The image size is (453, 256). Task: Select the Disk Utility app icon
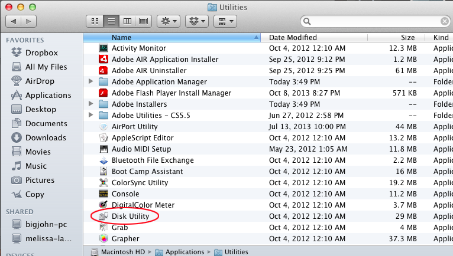(x=103, y=216)
